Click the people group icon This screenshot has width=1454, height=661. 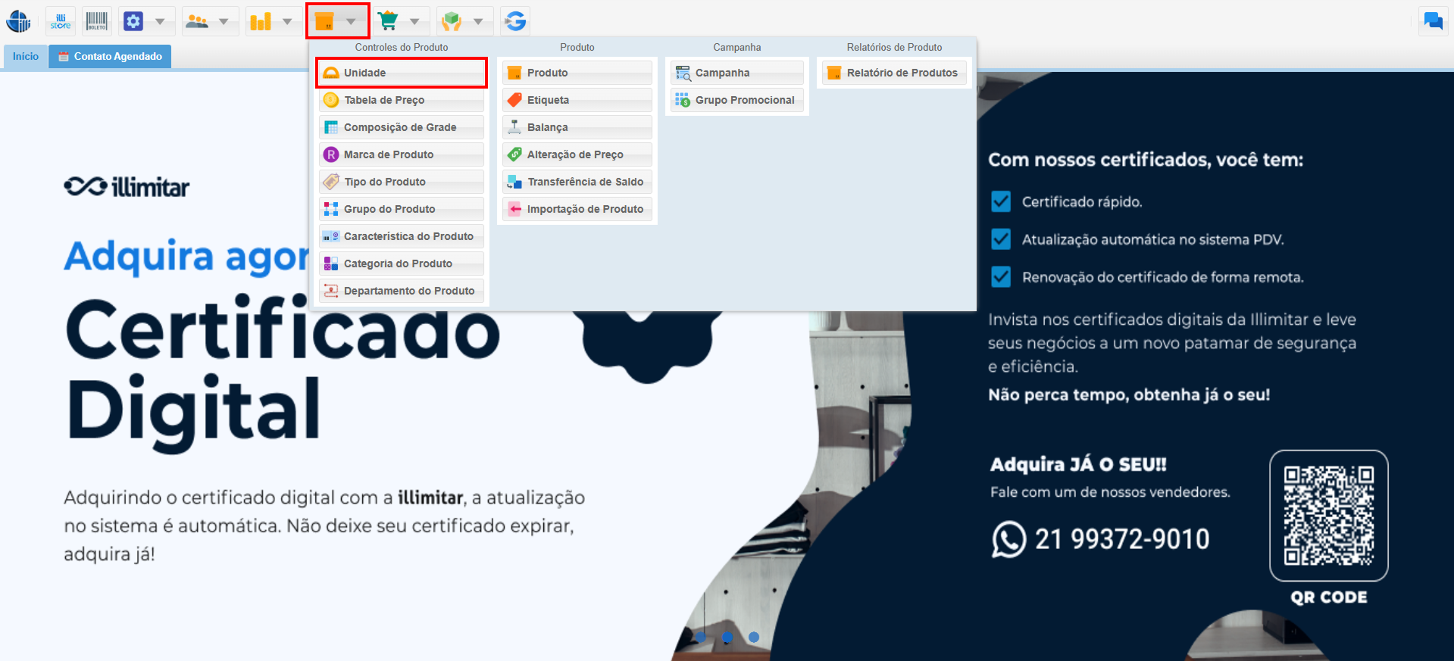[197, 21]
